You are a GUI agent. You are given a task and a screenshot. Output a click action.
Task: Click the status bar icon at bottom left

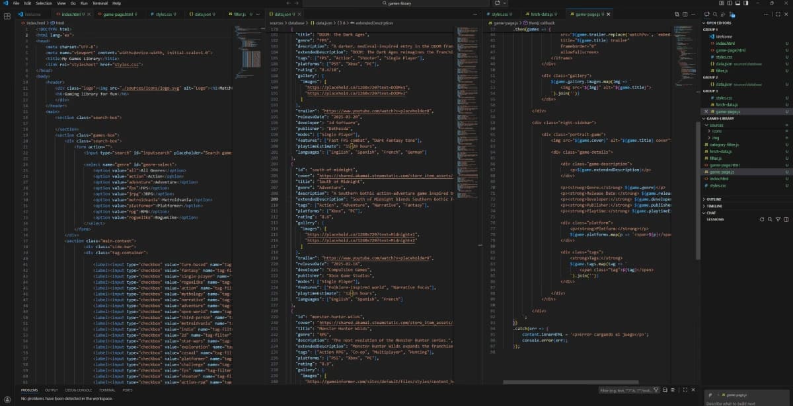7,399
